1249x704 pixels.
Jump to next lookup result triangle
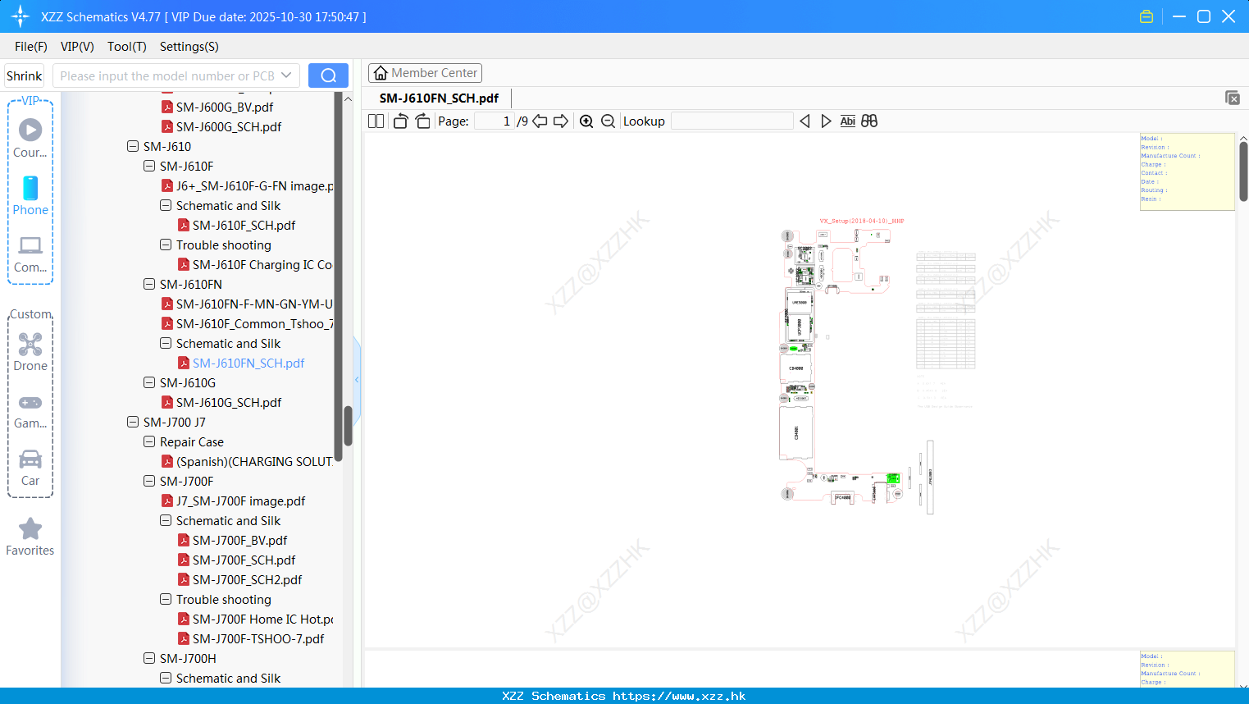(826, 121)
